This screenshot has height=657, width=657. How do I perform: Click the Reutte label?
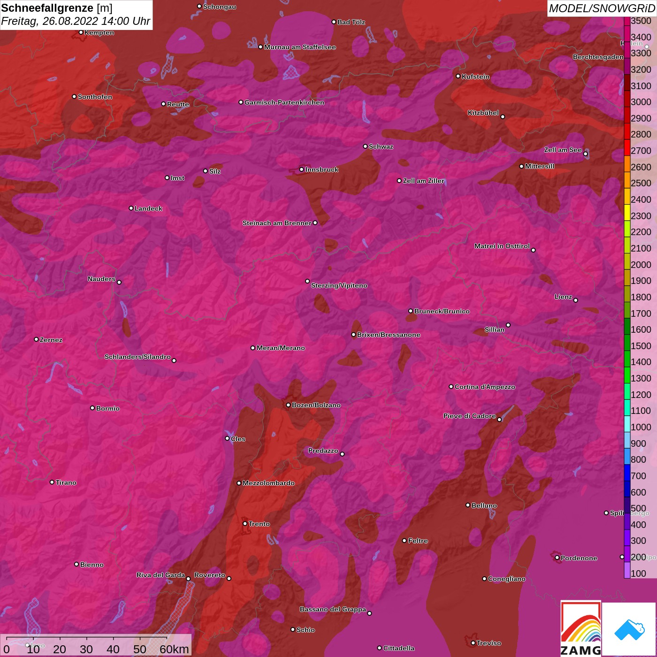(x=178, y=104)
